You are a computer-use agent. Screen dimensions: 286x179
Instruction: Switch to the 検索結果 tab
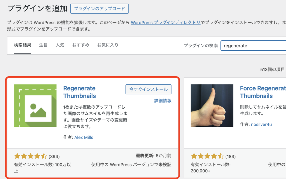tap(23, 45)
